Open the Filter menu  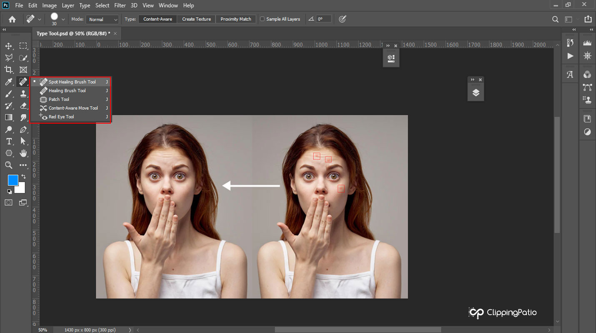pyautogui.click(x=120, y=5)
